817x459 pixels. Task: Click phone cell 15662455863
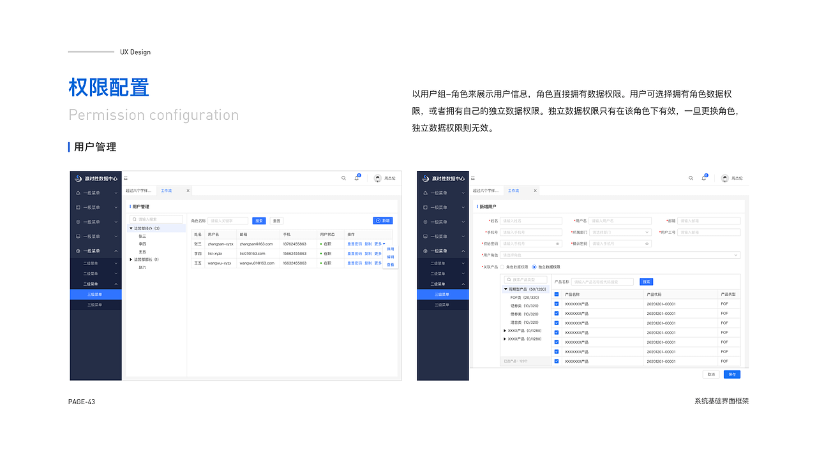coord(294,253)
